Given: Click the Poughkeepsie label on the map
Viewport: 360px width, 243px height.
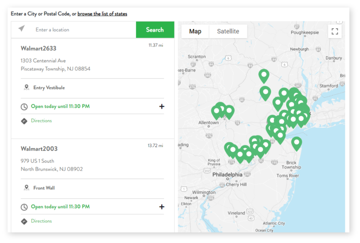Looking at the screenshot, I should (x=305, y=33).
